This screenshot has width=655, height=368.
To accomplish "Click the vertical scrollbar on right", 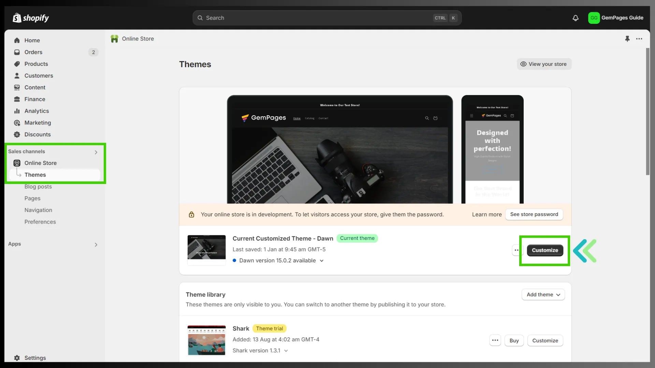I will point(647,111).
